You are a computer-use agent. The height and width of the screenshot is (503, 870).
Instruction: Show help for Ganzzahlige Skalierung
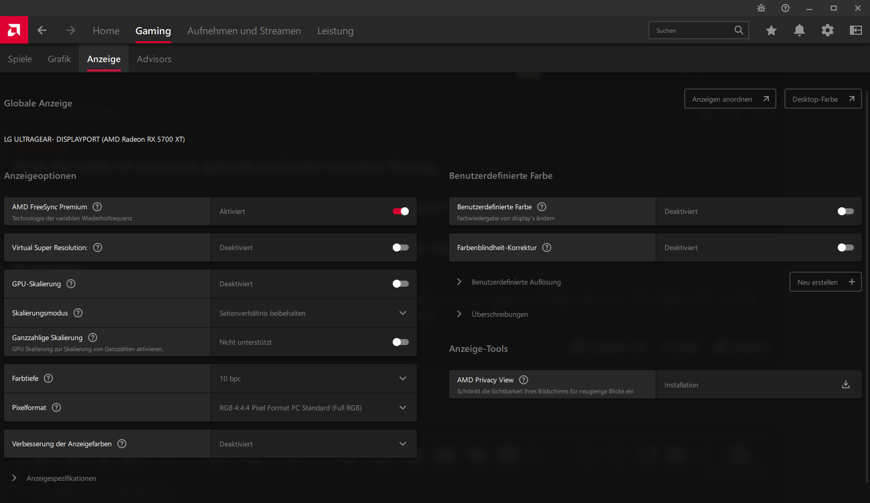pyautogui.click(x=93, y=338)
